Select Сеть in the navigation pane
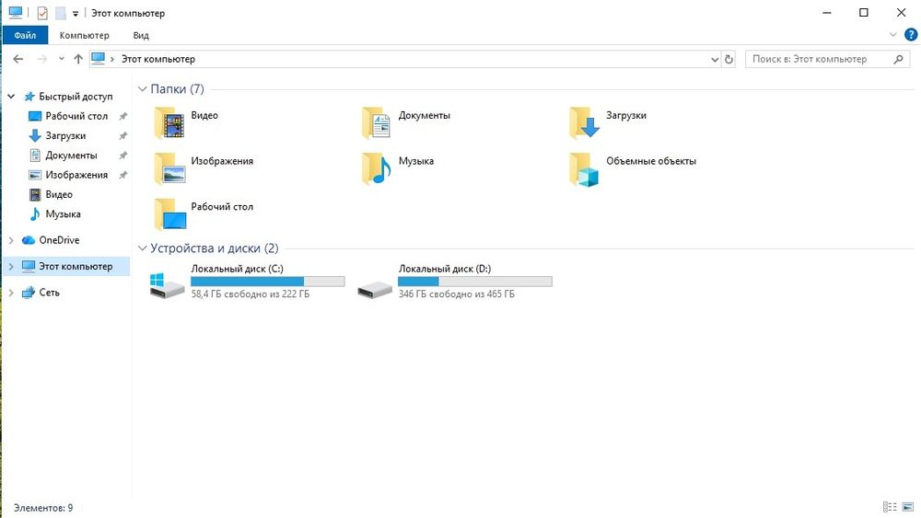 coord(50,293)
